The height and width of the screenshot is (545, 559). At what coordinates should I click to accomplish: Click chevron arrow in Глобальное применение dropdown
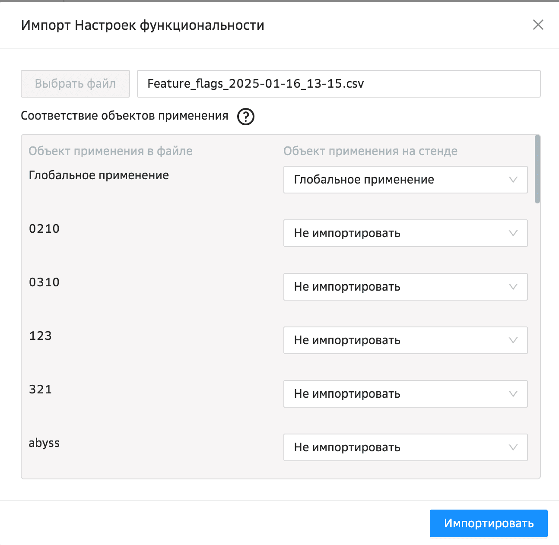pos(513,180)
